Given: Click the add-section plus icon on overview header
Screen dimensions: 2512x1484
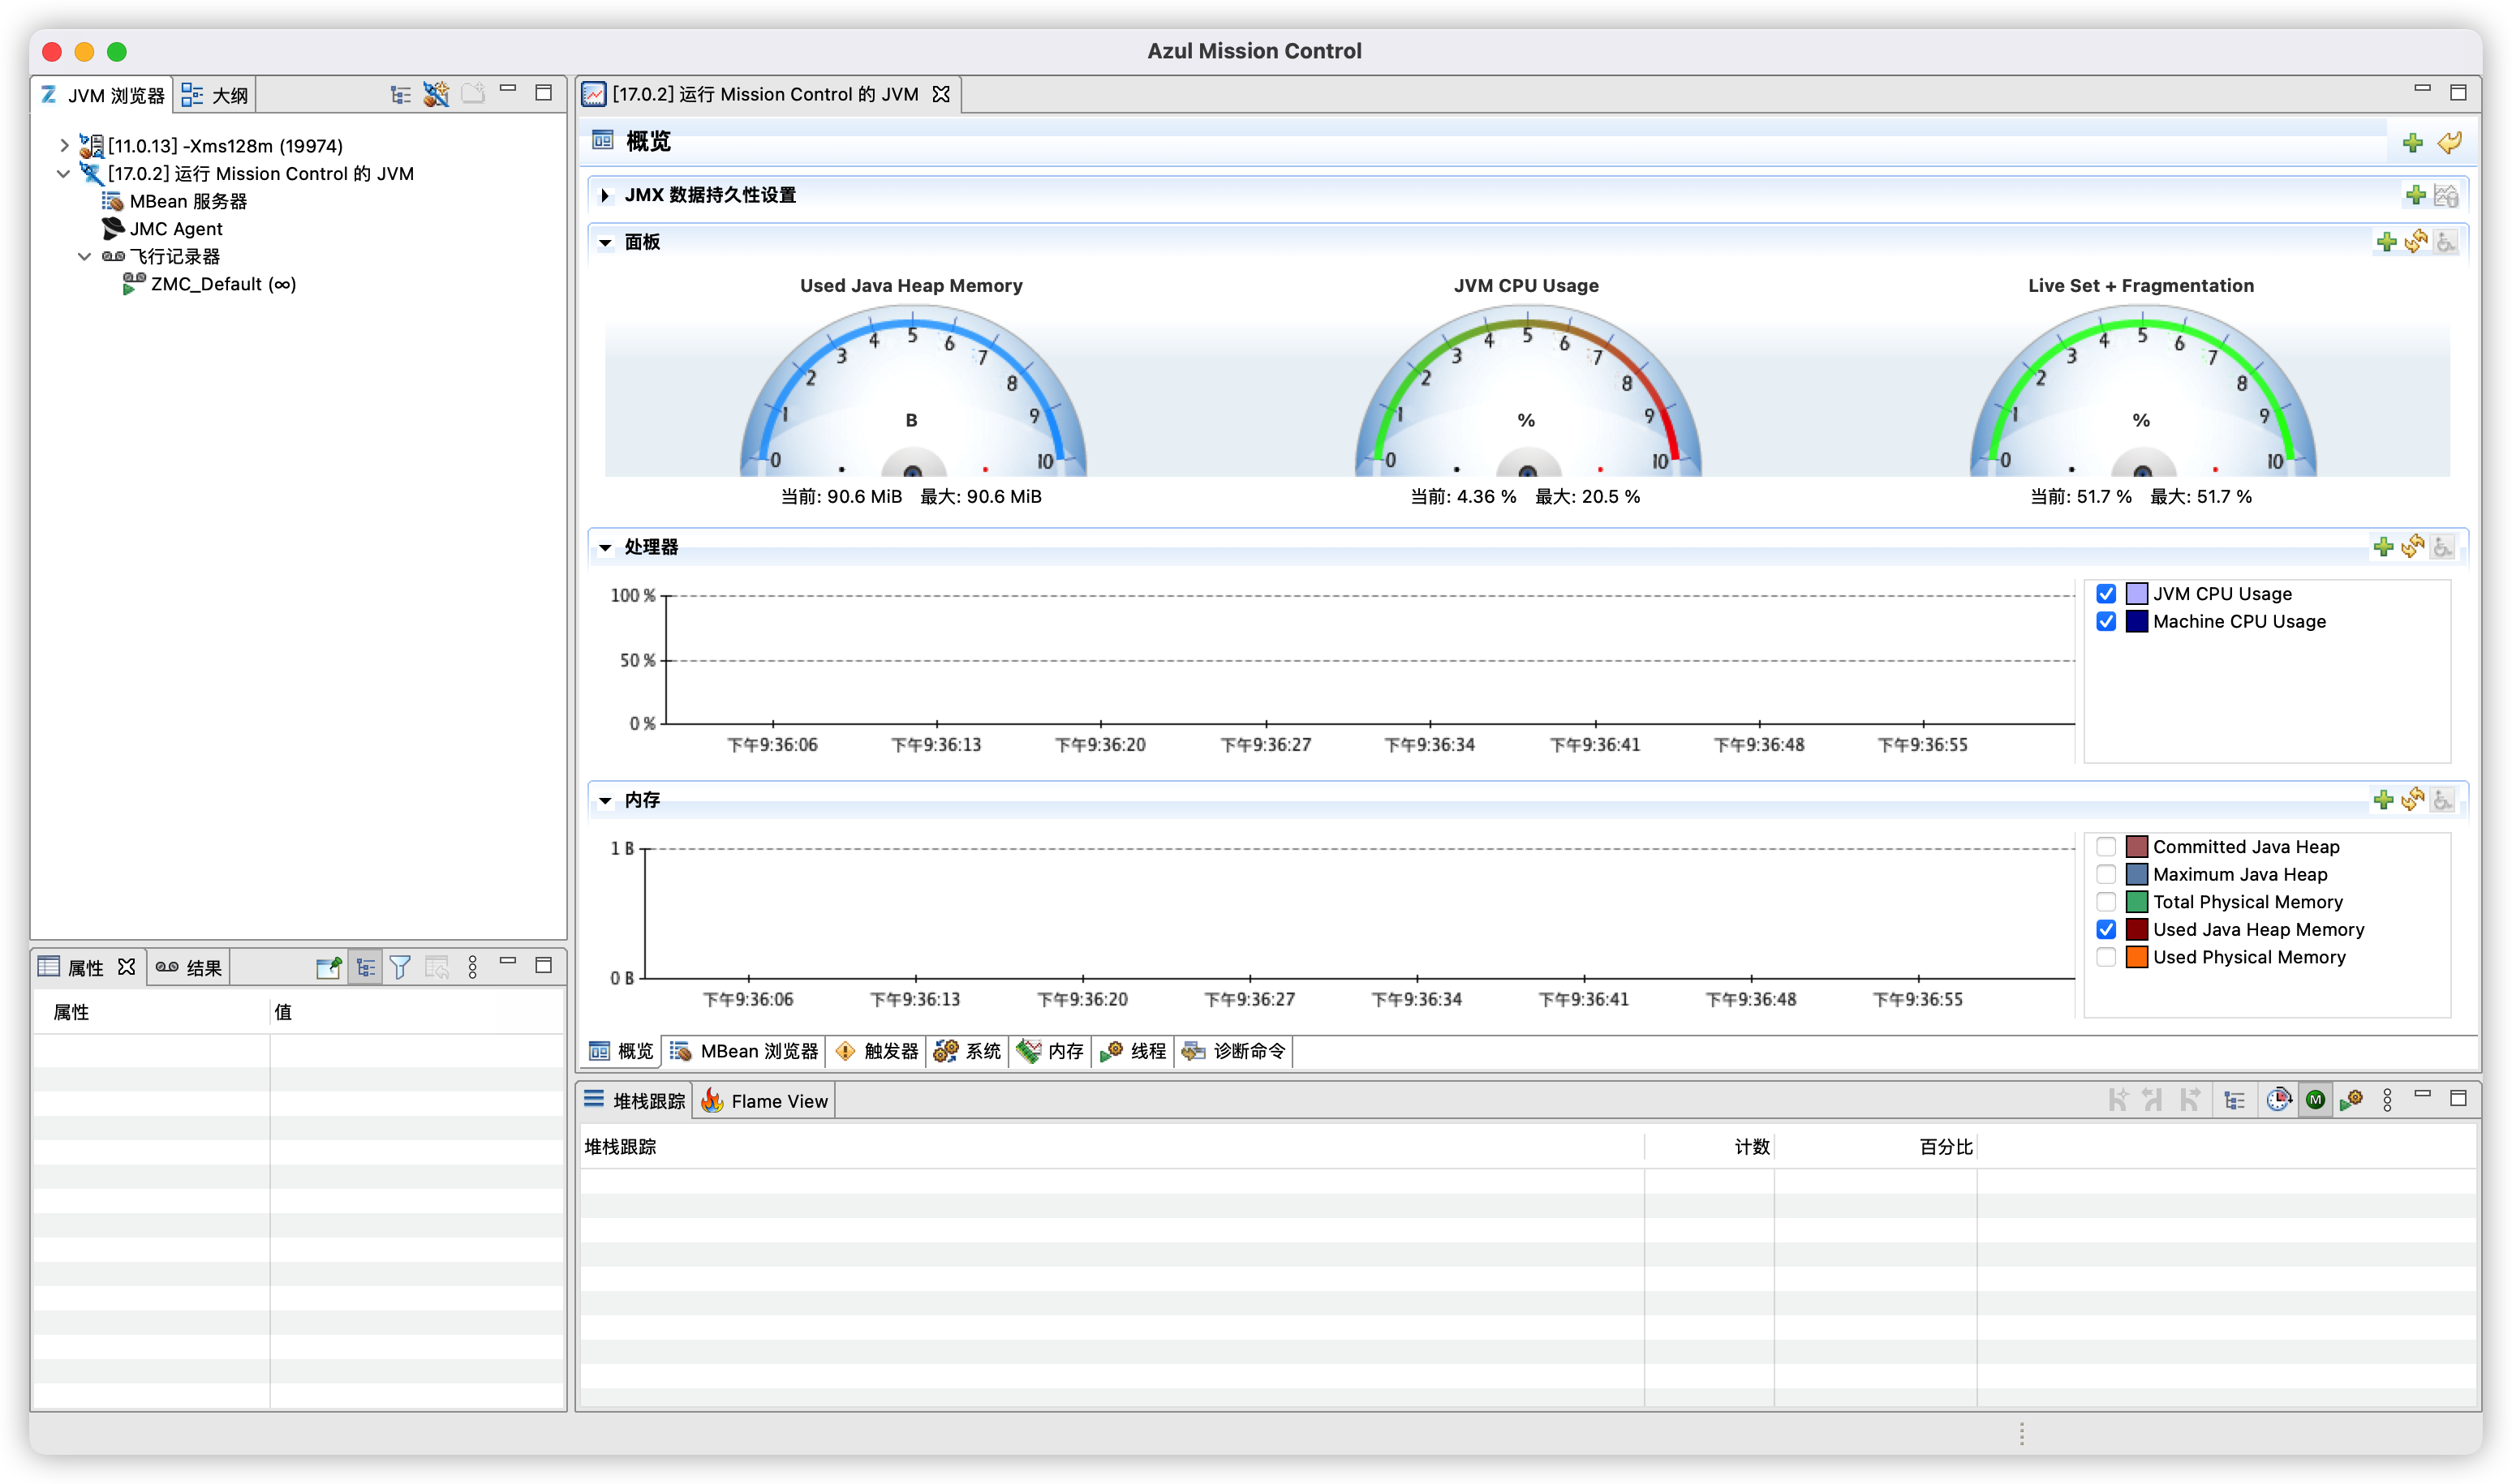Looking at the screenshot, I should 2413,143.
